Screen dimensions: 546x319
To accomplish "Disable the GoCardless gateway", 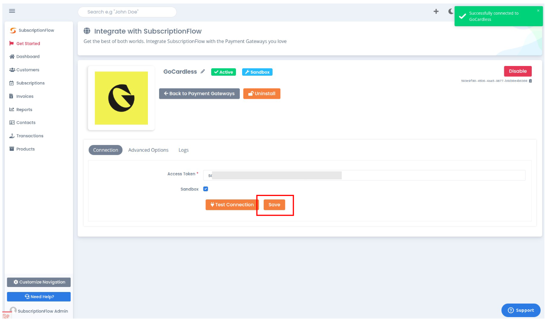I will [x=518, y=71].
